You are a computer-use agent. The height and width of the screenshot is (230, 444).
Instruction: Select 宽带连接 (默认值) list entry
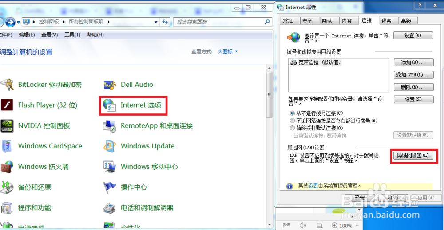316,62
